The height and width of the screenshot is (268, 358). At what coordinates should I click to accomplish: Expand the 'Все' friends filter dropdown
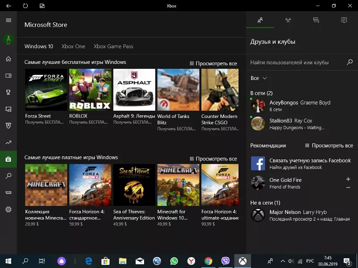pyautogui.click(x=259, y=78)
